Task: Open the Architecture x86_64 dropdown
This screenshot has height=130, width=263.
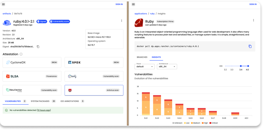Action: (x=167, y=67)
